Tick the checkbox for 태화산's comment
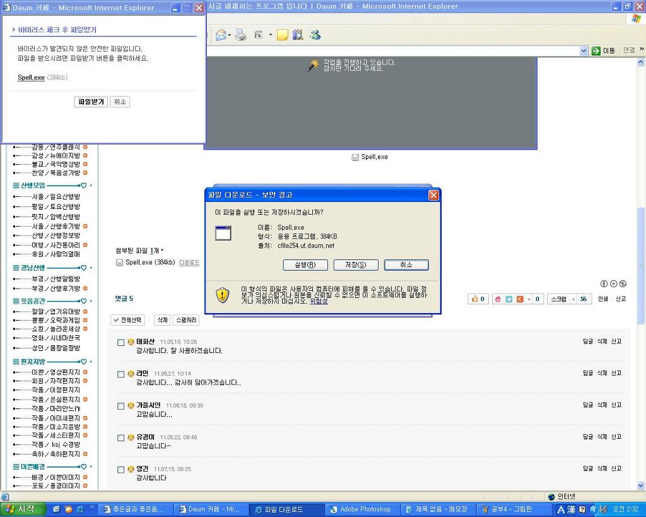 tap(120, 343)
